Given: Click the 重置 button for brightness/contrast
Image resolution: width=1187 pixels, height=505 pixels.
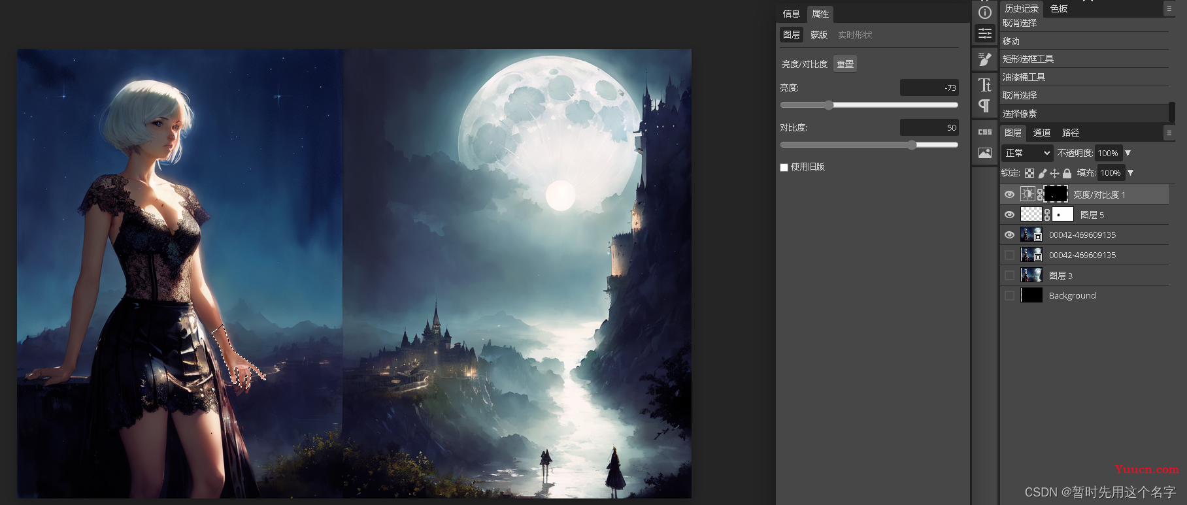Looking at the screenshot, I should pos(845,64).
